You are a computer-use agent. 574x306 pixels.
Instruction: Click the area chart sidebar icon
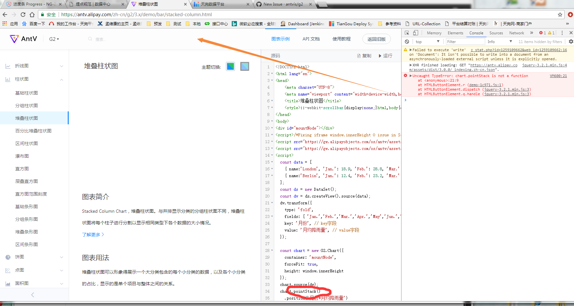click(8, 284)
